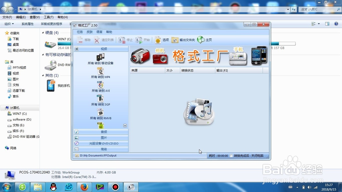Select All to RMVB conversion icon
342x192 pixels.
(101, 112)
